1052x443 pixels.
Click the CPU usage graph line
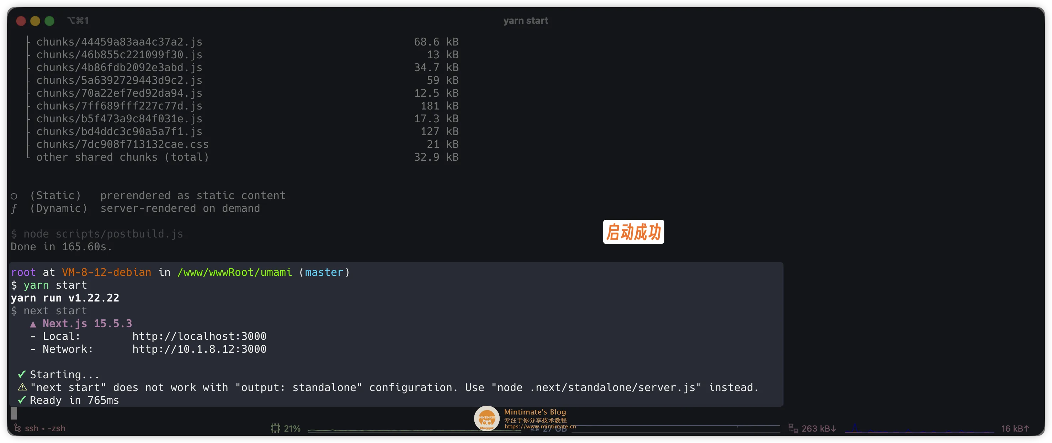tap(388, 430)
